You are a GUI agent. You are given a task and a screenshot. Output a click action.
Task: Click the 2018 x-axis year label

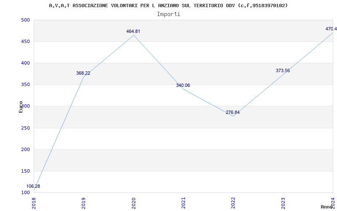click(x=34, y=203)
